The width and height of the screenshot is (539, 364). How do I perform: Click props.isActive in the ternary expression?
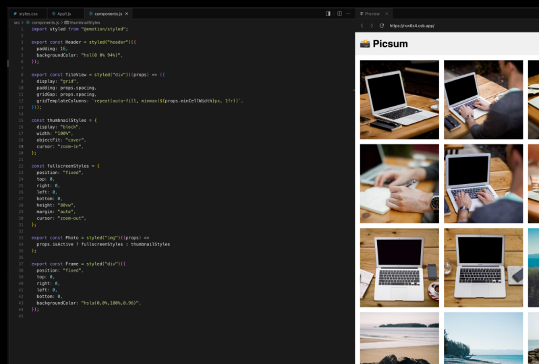55,245
